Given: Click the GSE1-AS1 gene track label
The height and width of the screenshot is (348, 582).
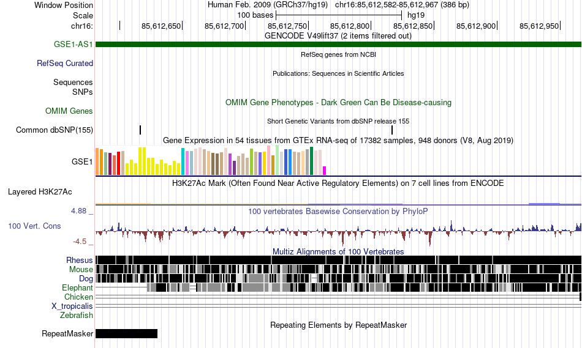Looking at the screenshot, I should pos(73,44).
